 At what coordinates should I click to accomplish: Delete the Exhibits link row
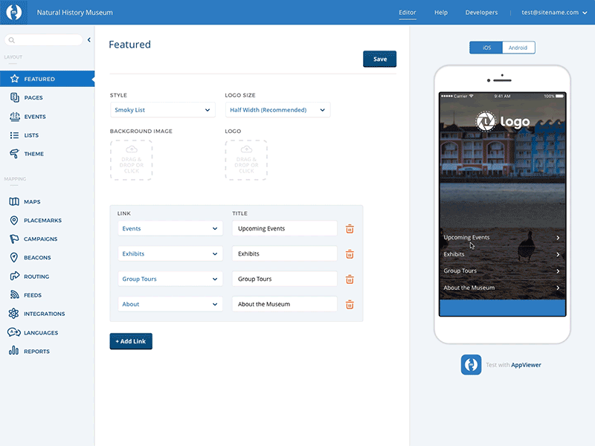pyautogui.click(x=350, y=253)
